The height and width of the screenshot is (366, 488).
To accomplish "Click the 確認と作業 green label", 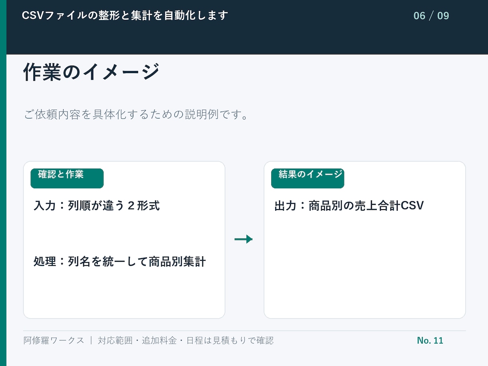I will [x=67, y=178].
